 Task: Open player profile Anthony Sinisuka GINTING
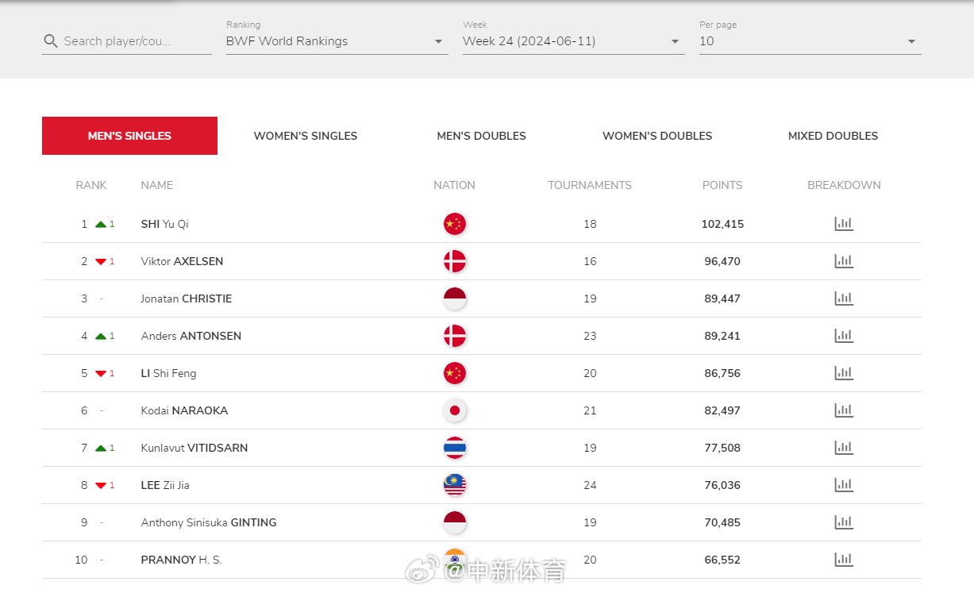click(209, 522)
